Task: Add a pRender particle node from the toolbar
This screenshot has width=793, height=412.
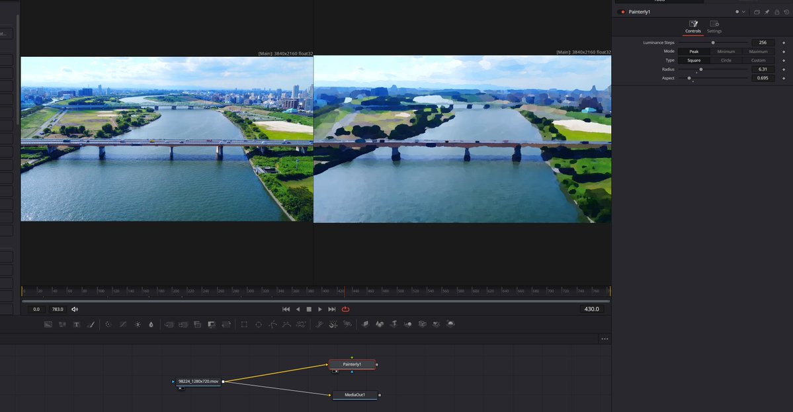Action: 347,325
